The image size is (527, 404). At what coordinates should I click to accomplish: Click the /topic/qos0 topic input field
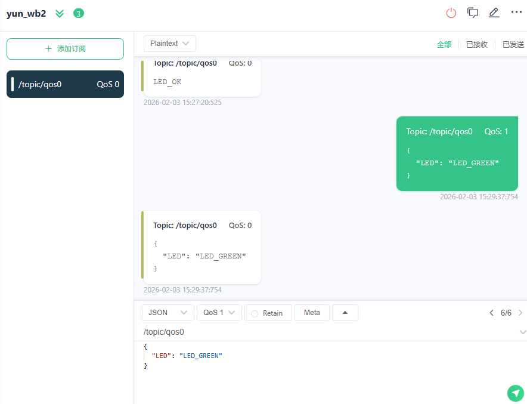click(322, 332)
